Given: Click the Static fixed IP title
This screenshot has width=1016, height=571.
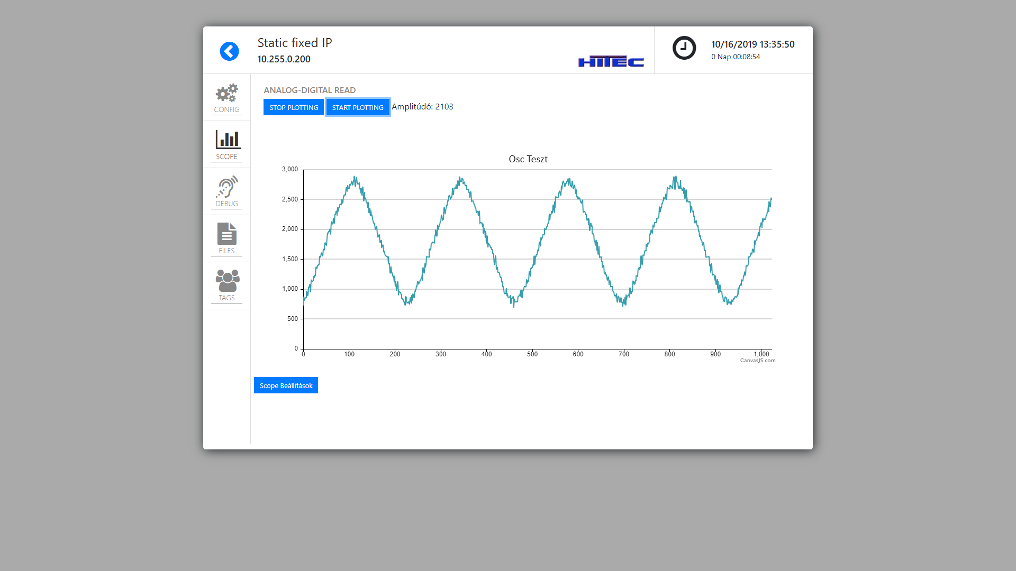Looking at the screenshot, I should click(x=295, y=43).
